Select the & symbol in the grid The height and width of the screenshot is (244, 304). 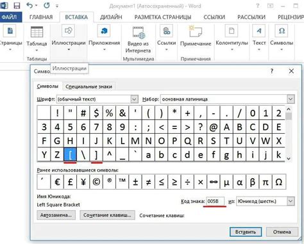click(x=122, y=113)
